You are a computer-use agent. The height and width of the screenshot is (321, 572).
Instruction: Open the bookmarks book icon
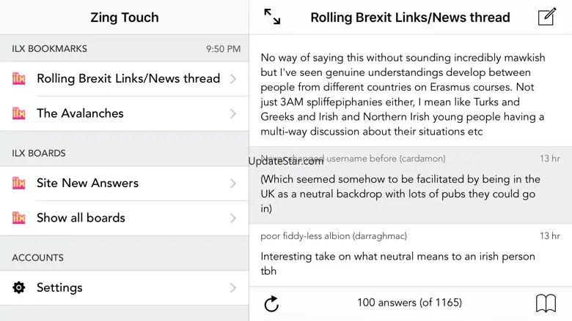(546, 303)
